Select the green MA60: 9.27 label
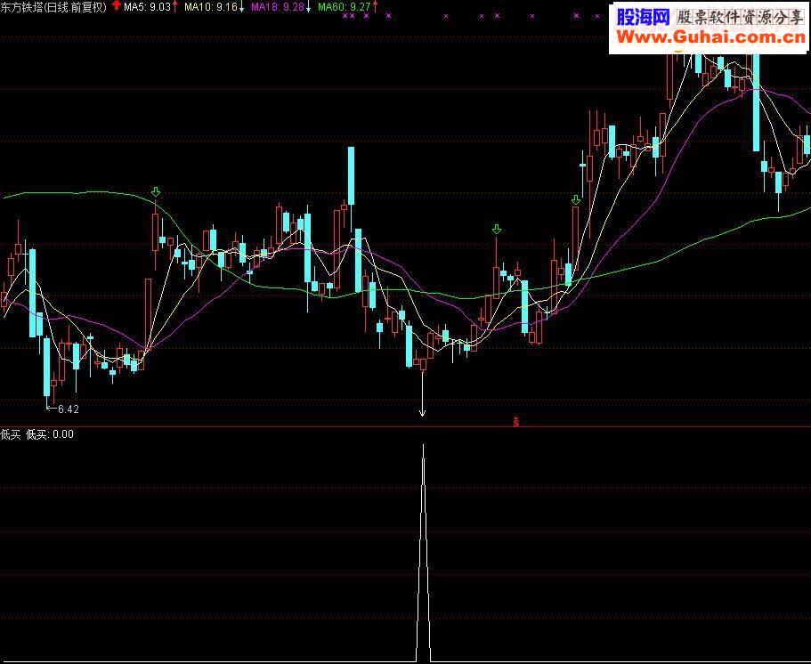Viewport: 811px width, 664px height. pyautogui.click(x=345, y=7)
